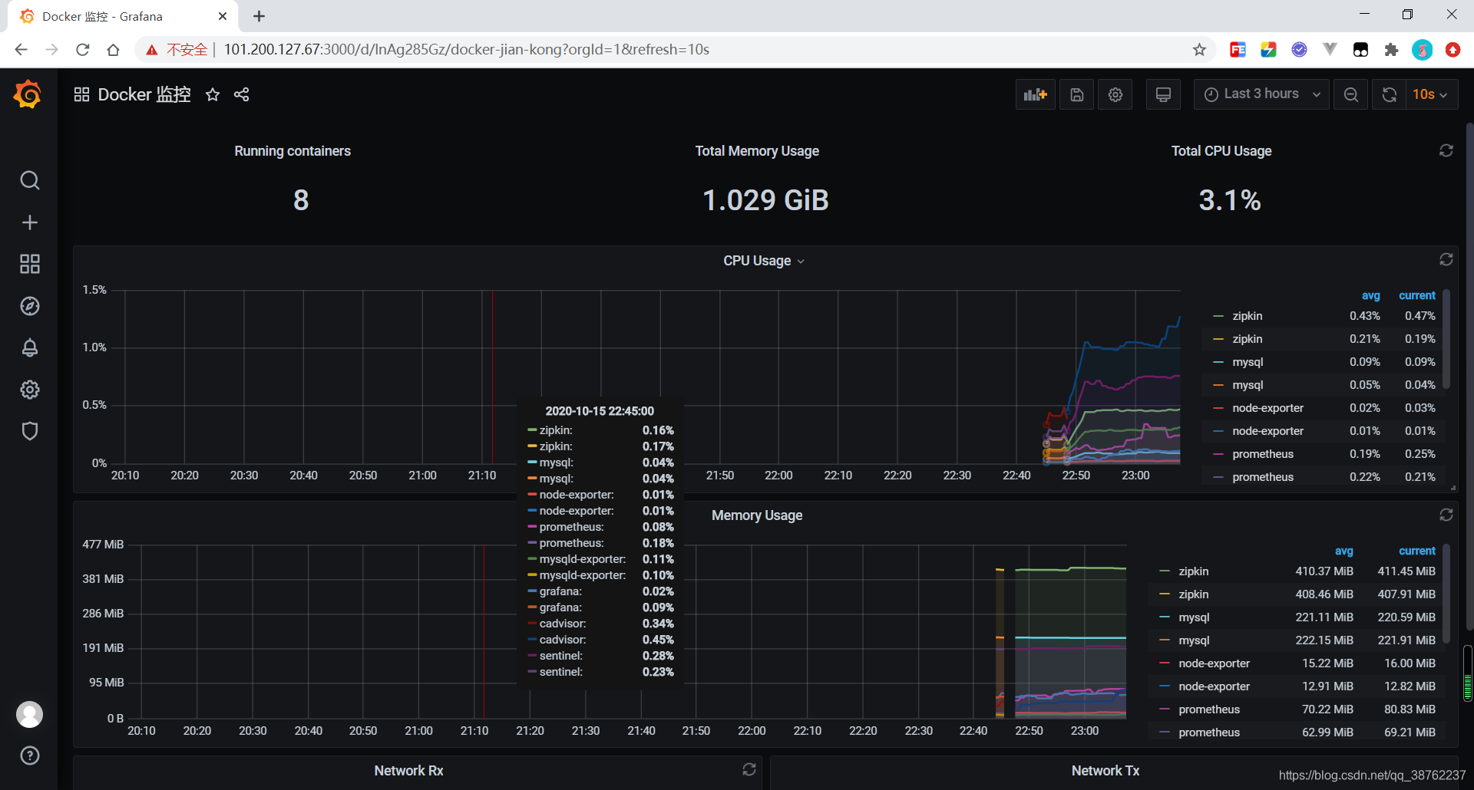This screenshot has width=1474, height=790.
Task: Change color of node-exporter 15.22 MiB memory swatch
Action: coord(1164,663)
